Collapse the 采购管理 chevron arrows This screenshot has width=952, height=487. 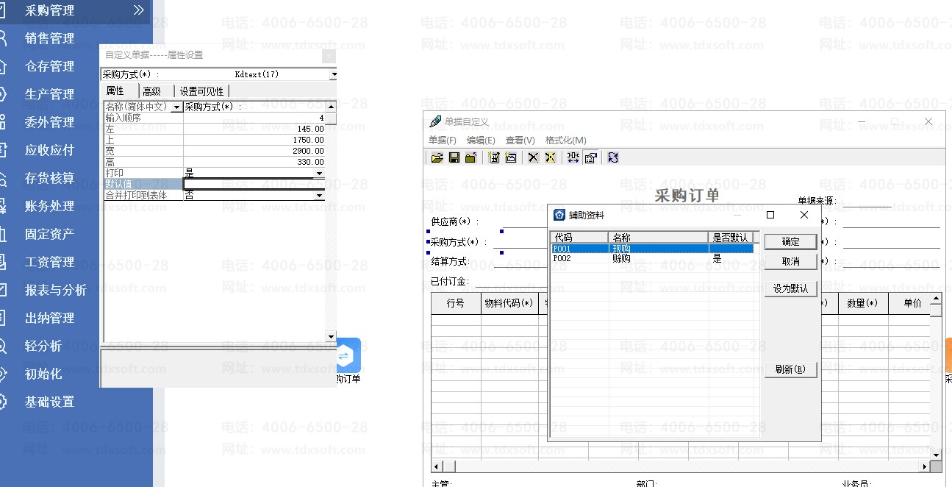138,10
